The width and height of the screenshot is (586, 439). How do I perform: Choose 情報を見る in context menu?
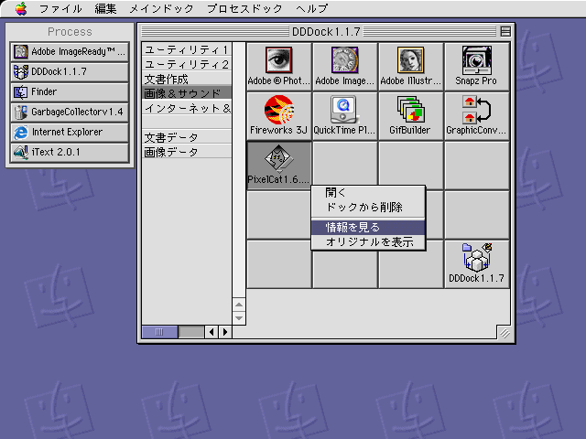tap(368, 228)
